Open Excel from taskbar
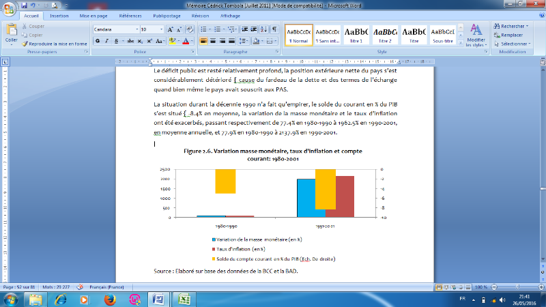Viewport: 546px width, 307px height. pyautogui.click(x=184, y=299)
